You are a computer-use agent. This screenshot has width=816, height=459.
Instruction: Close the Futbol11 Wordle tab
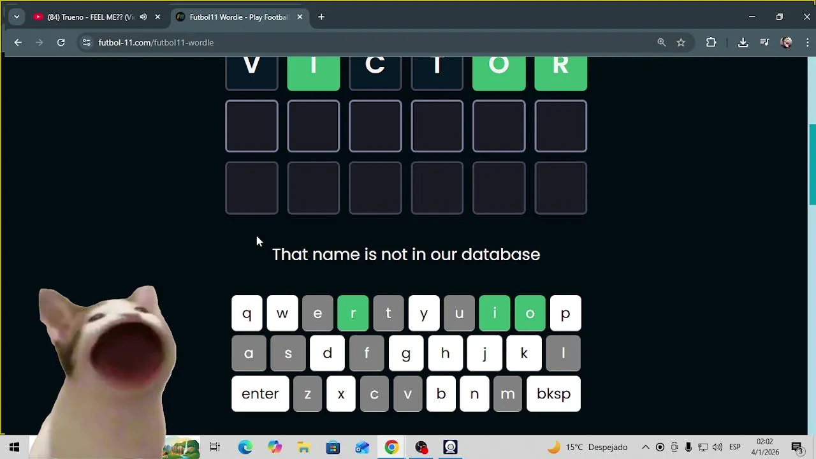click(x=300, y=17)
